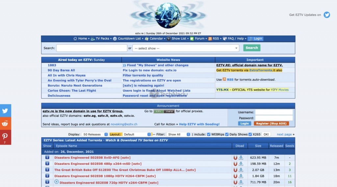Click magnet link for Disasters Engineered XviD-AFG
This screenshot has width=337, height=187.
pyautogui.click(x=235, y=158)
